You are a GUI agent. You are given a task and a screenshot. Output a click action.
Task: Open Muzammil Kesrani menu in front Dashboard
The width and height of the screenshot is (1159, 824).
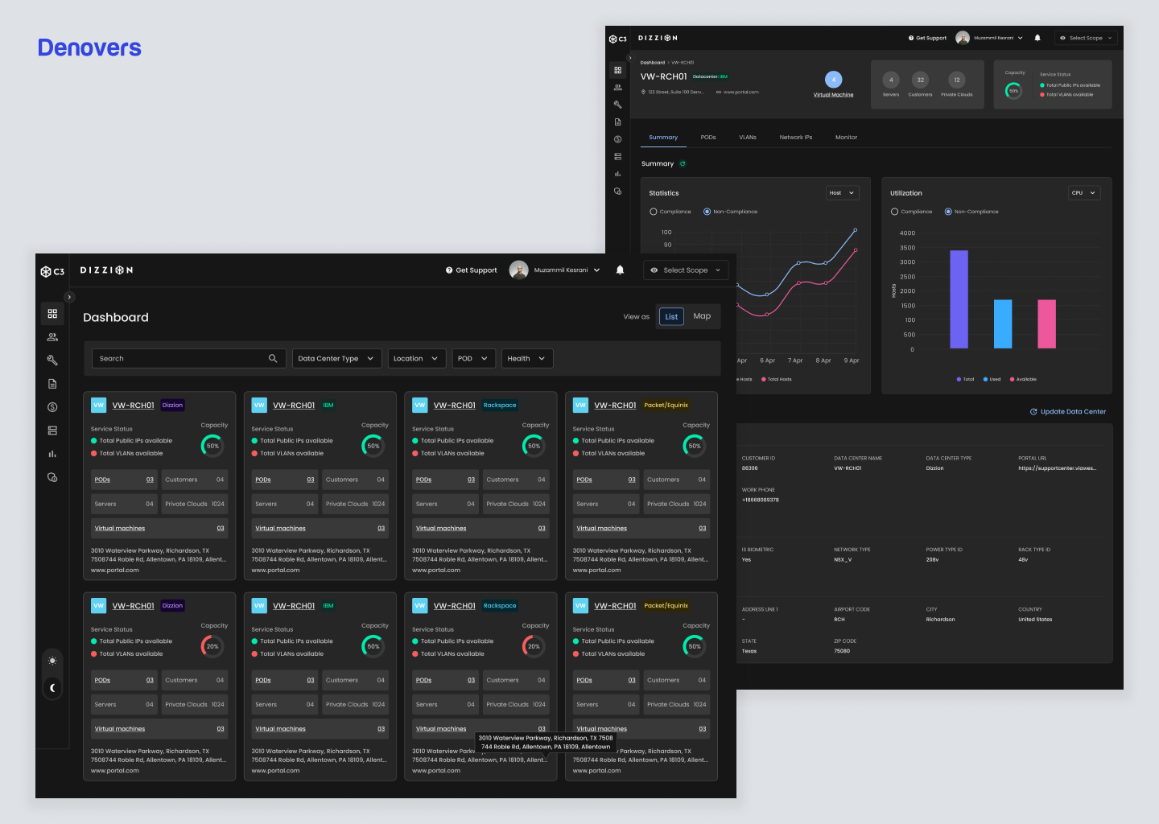[x=567, y=270]
